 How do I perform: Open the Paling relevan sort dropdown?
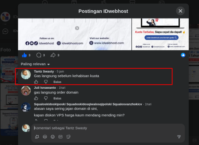[x=35, y=64]
